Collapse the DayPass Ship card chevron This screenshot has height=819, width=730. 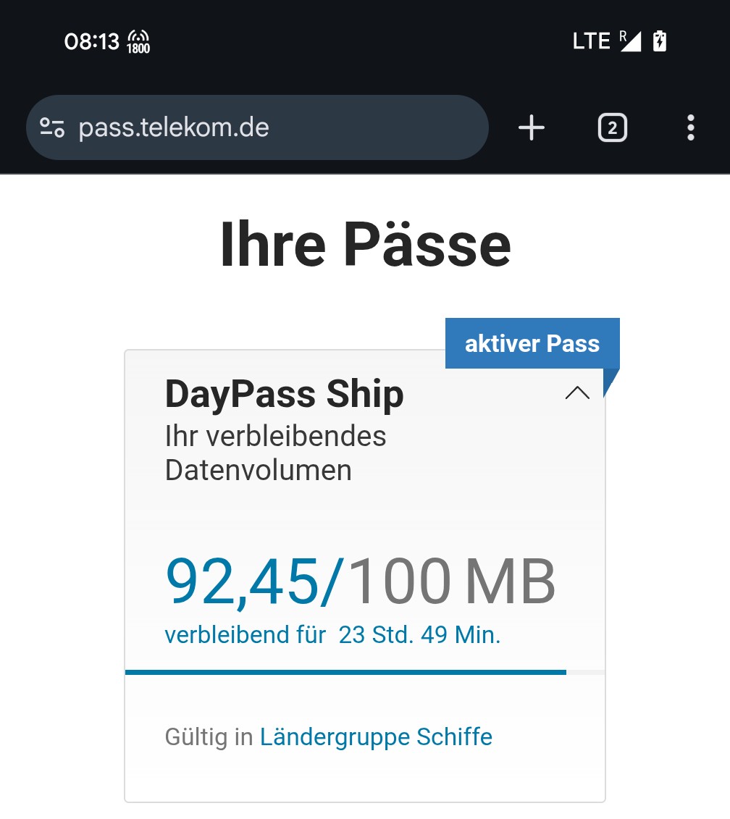click(577, 393)
